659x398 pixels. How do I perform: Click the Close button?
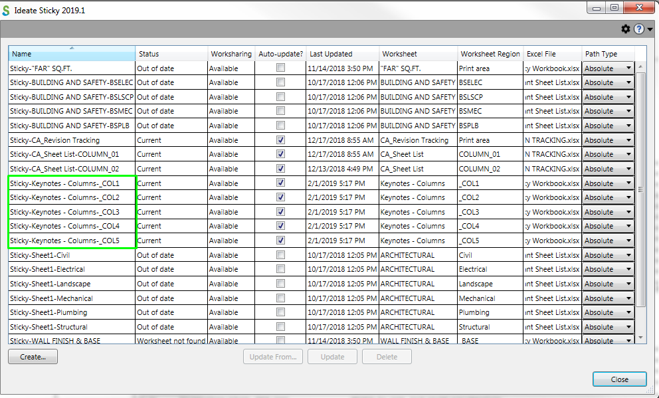[620, 379]
